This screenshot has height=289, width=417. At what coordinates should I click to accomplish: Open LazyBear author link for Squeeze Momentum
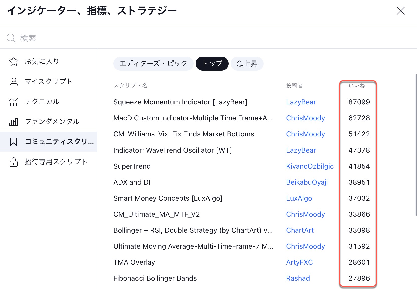(301, 102)
